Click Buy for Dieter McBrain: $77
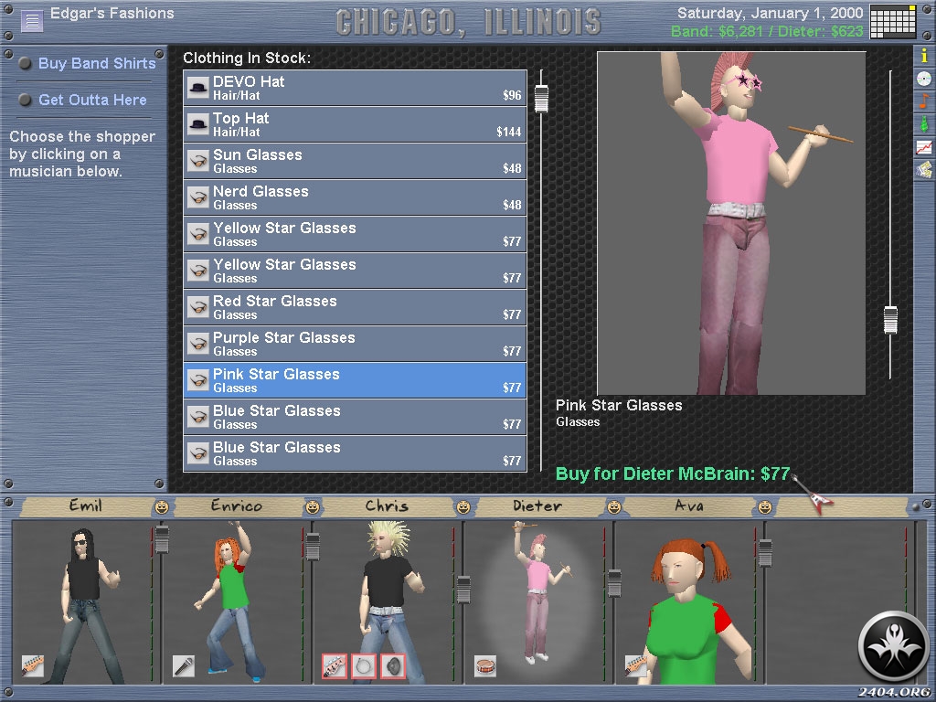This screenshot has height=702, width=936. [672, 473]
